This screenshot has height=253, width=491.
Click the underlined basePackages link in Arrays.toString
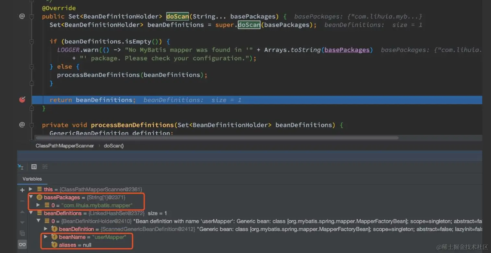tap(347, 50)
